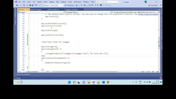Open the Git menu
The image size is (176, 99).
(34, 2)
